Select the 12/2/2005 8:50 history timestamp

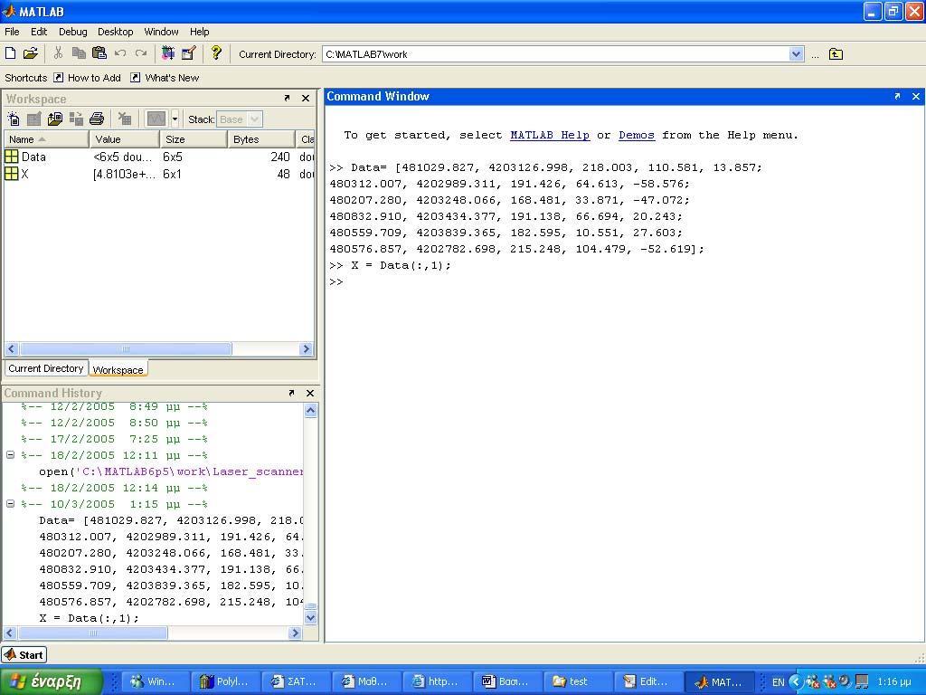[x=115, y=423]
